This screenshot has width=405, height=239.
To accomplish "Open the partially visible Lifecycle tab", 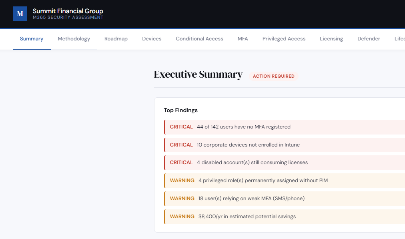I will 399,38.
